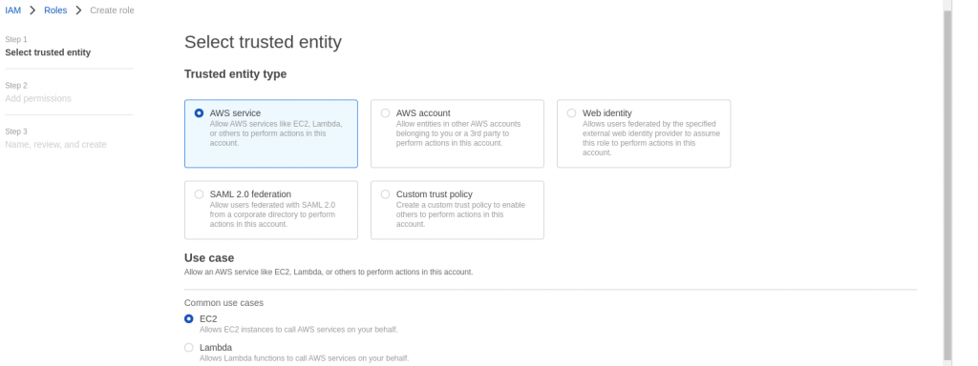Choose the EC2 use case radio

point(189,318)
